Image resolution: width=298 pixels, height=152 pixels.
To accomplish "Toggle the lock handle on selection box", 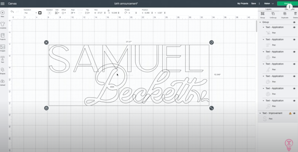I will pyautogui.click(x=46, y=108).
